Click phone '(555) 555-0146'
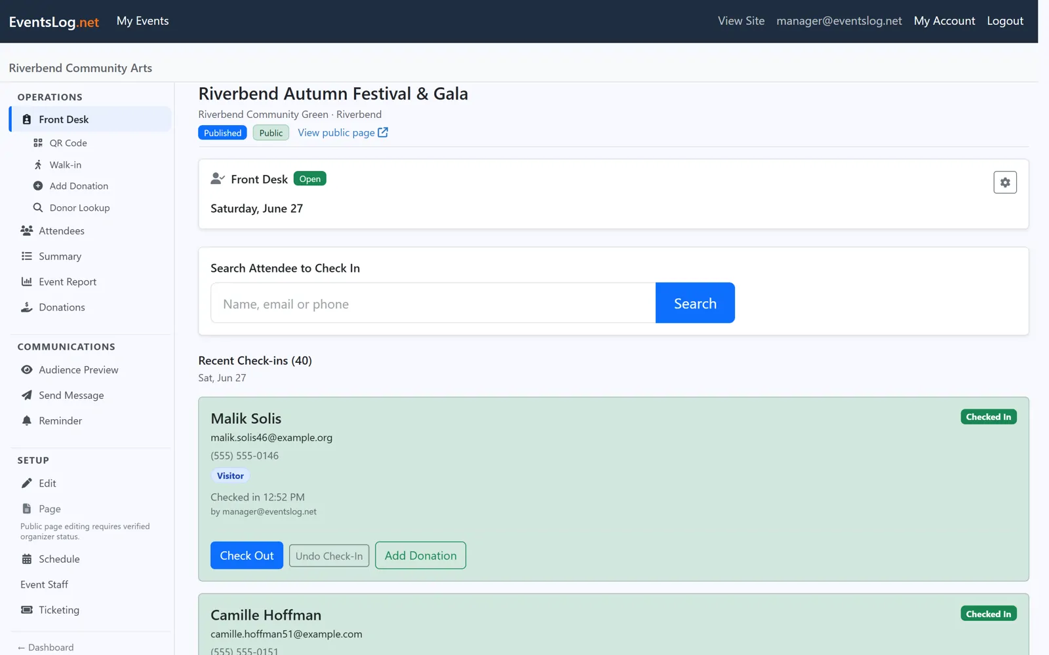 click(x=245, y=456)
